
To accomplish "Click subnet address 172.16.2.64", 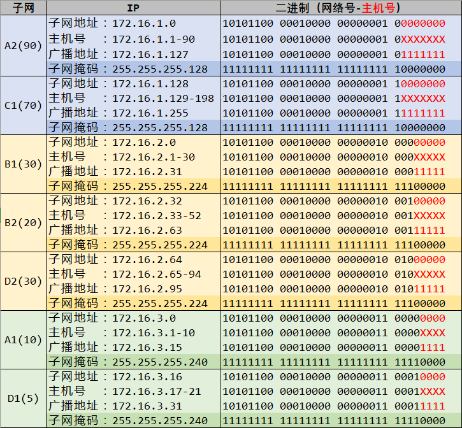I will tap(147, 260).
